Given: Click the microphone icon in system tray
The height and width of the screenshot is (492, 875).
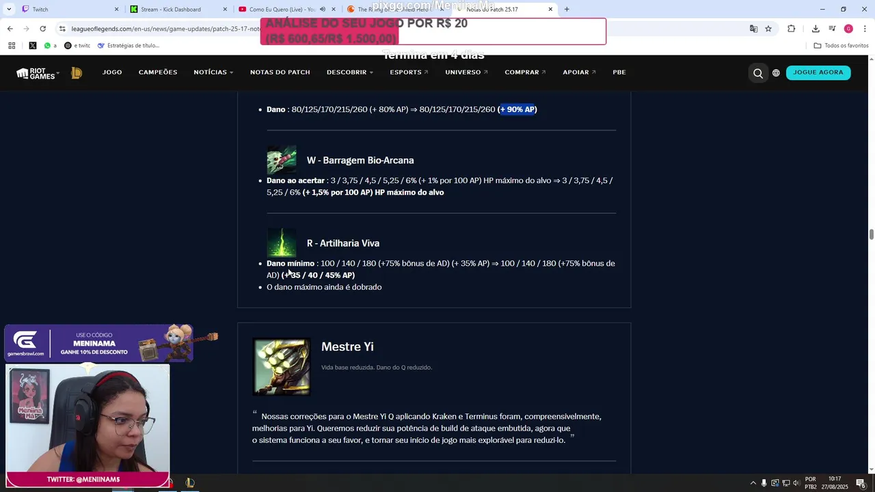Looking at the screenshot, I should pos(764,483).
